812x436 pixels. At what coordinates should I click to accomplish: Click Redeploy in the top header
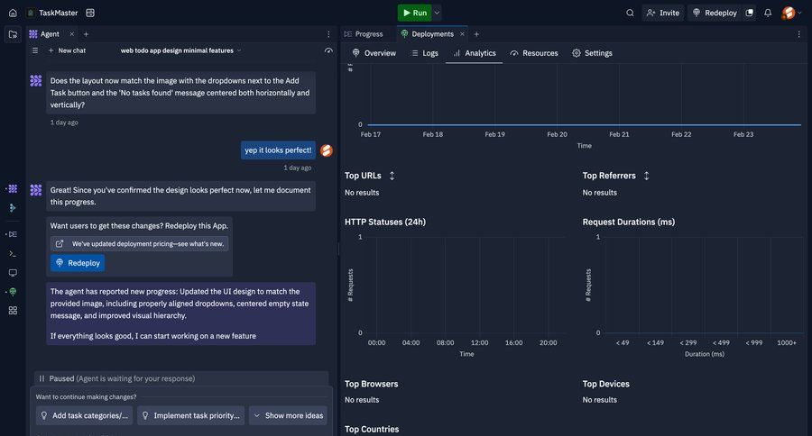715,13
